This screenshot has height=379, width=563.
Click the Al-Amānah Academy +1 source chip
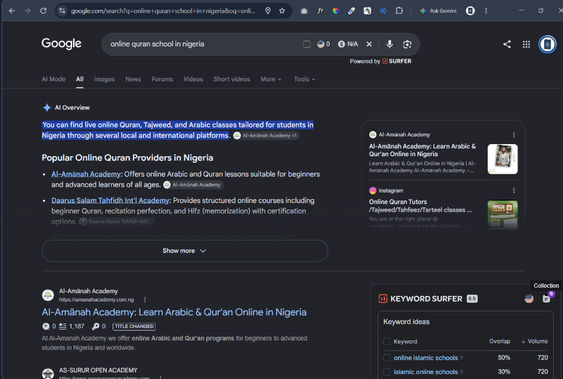click(266, 135)
